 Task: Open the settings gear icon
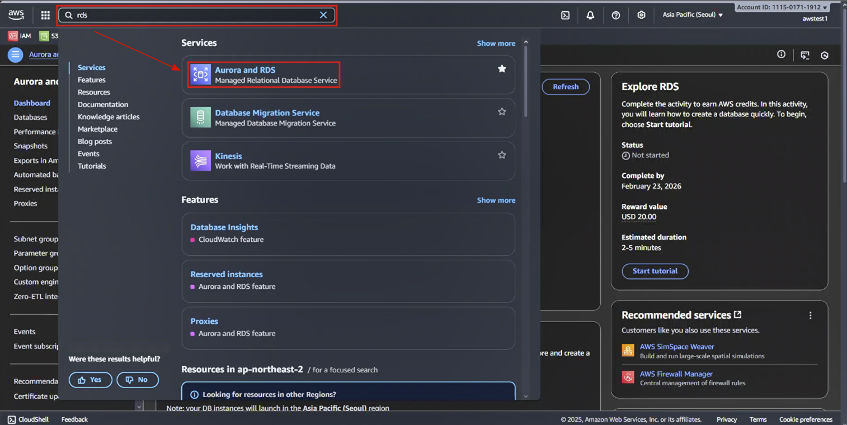tap(641, 15)
